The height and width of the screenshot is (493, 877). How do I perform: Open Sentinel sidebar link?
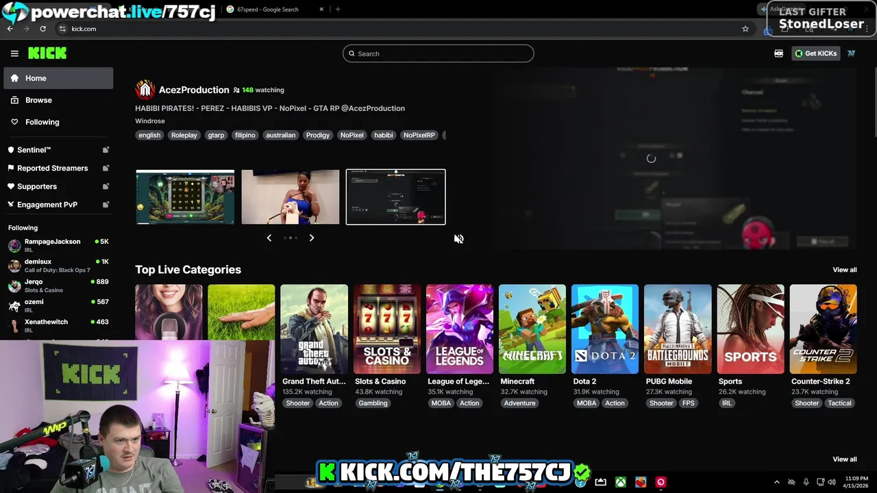coord(34,150)
